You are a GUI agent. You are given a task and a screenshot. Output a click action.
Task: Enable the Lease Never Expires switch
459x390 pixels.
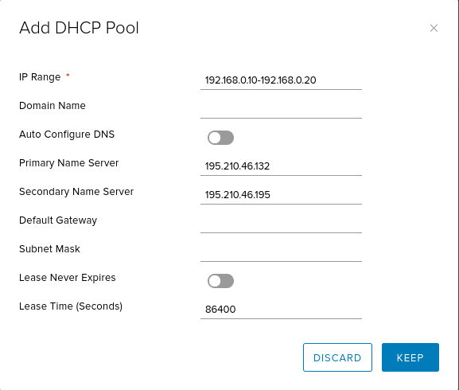click(x=220, y=281)
